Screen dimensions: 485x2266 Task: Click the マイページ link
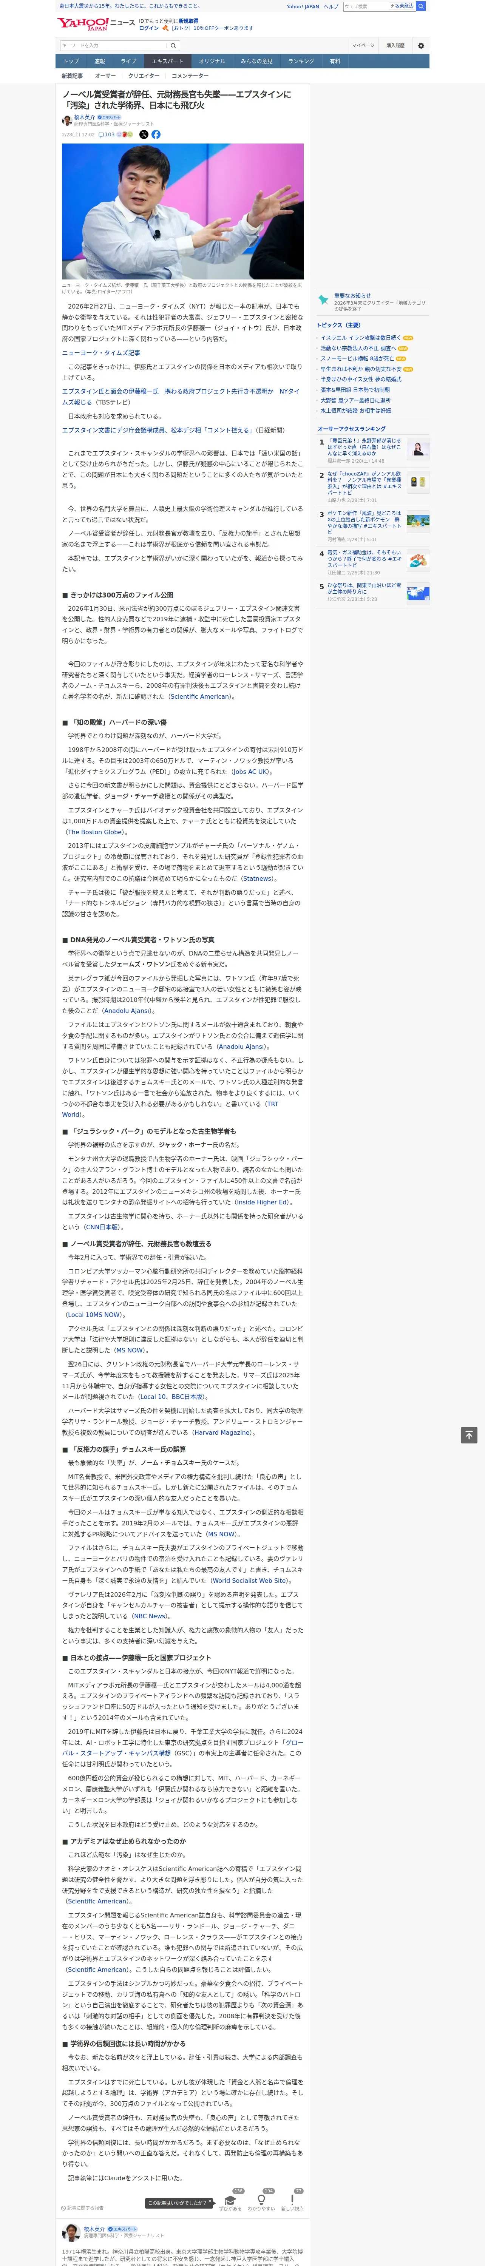pyautogui.click(x=363, y=46)
